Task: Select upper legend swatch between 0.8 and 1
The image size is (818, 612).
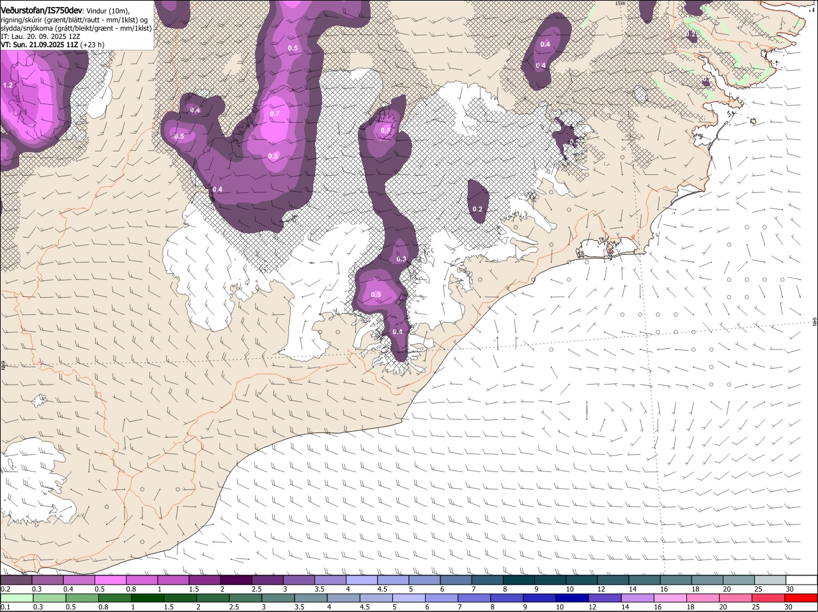Action: [141, 580]
